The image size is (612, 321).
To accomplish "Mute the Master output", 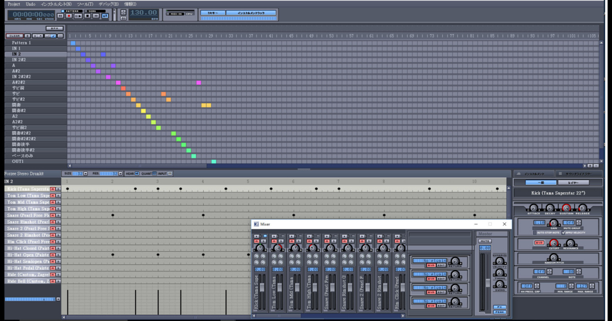I will click(484, 241).
